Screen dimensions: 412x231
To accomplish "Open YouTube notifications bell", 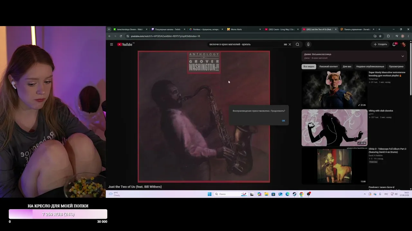I will (x=394, y=44).
